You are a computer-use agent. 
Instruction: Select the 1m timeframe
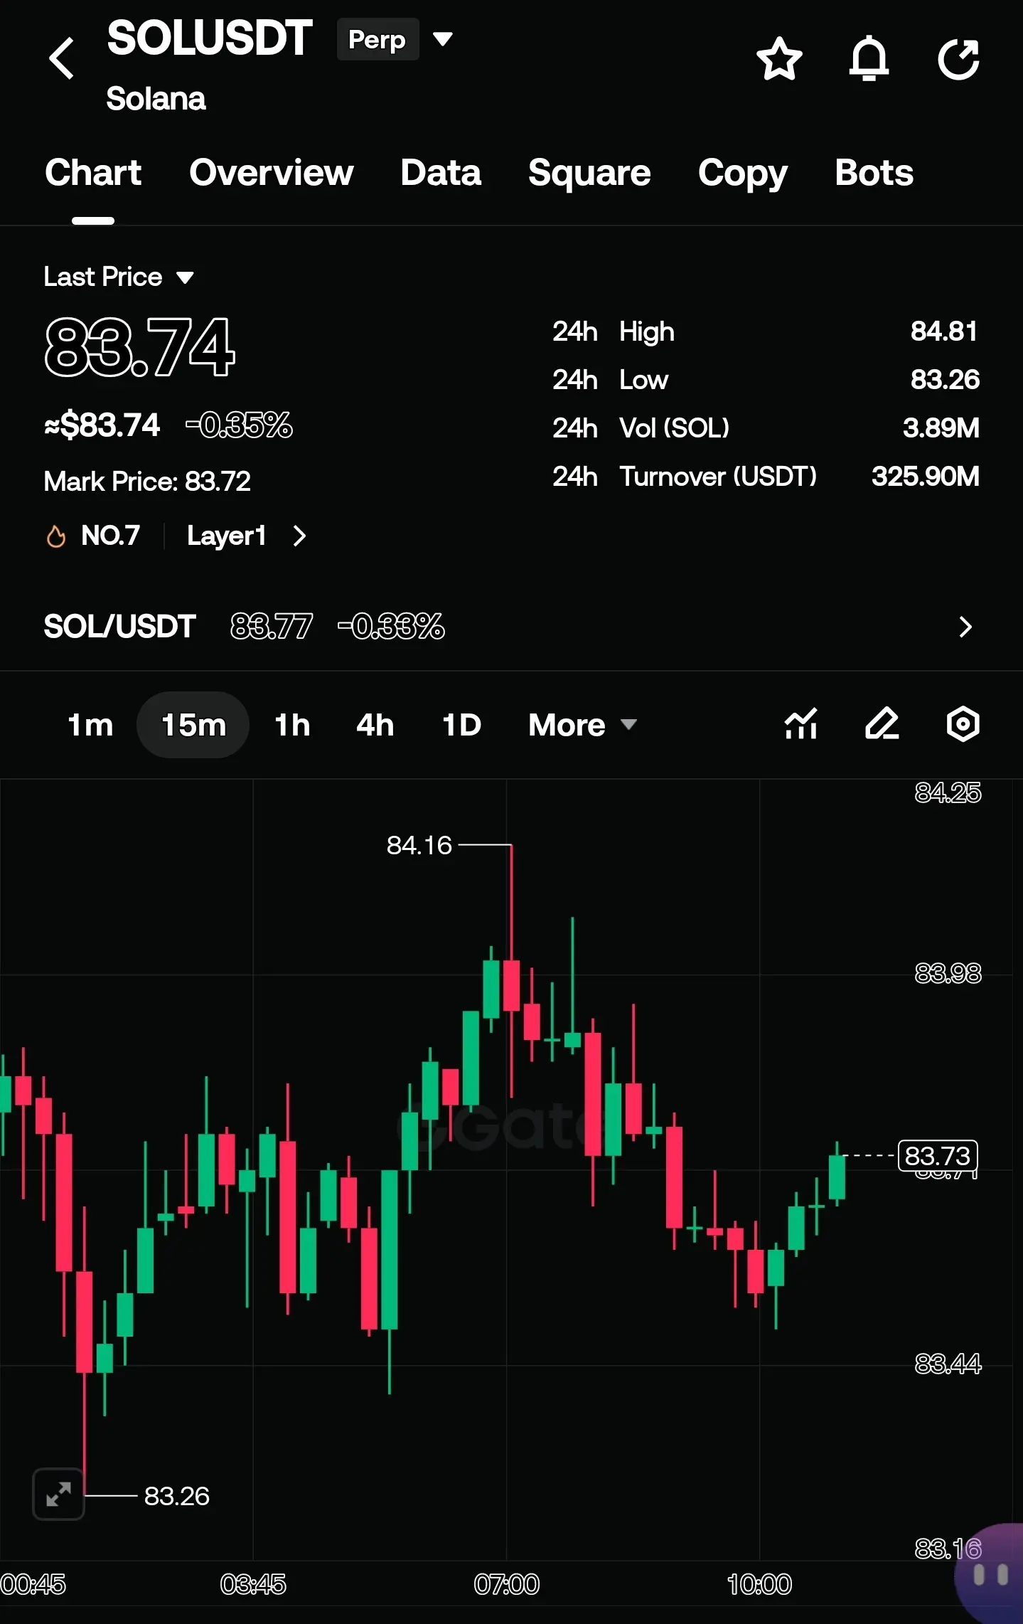[x=90, y=725]
